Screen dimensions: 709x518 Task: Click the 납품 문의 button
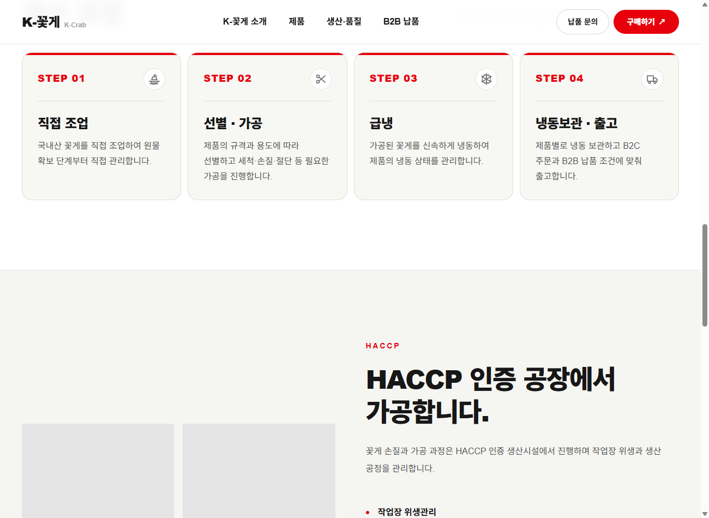click(582, 22)
